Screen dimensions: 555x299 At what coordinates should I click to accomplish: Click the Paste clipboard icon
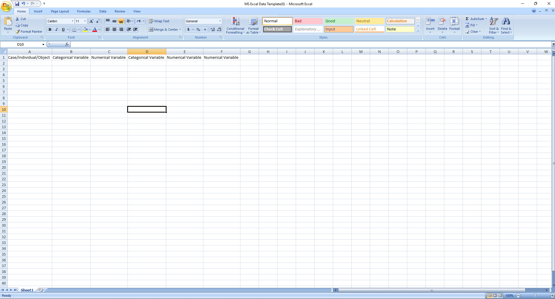coord(8,21)
